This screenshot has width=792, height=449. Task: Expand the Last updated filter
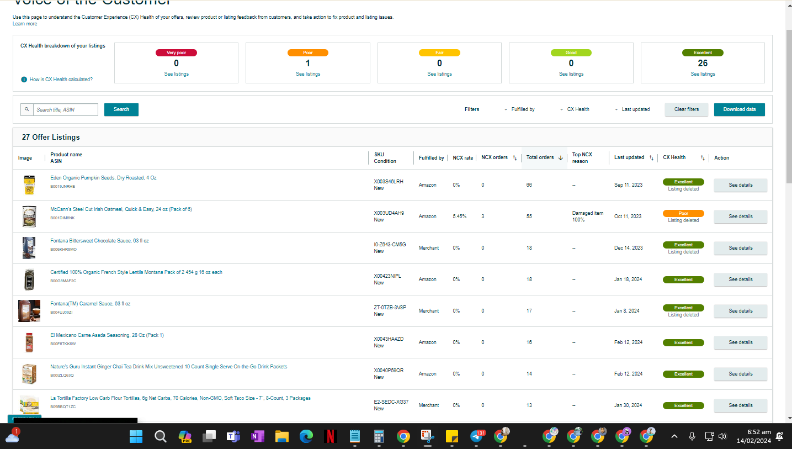632,109
